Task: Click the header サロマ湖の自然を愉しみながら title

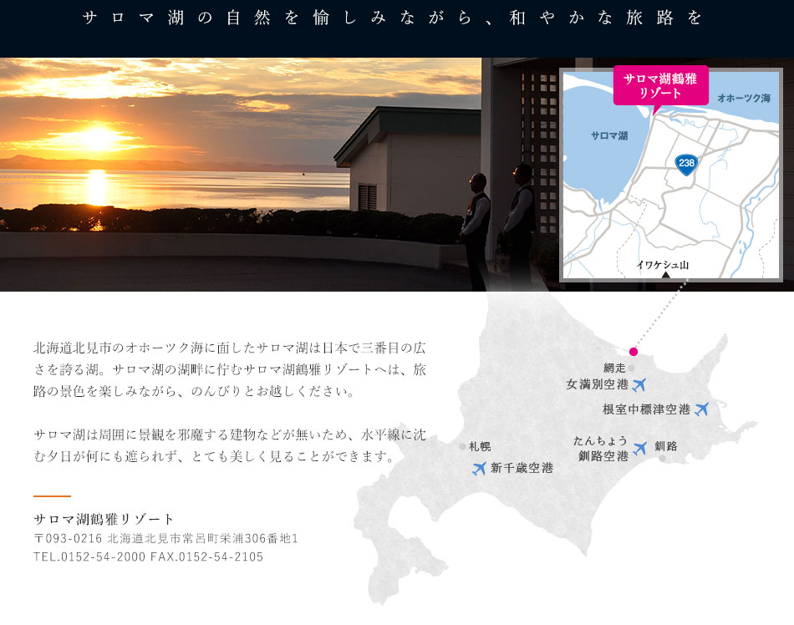Action: pyautogui.click(x=397, y=20)
